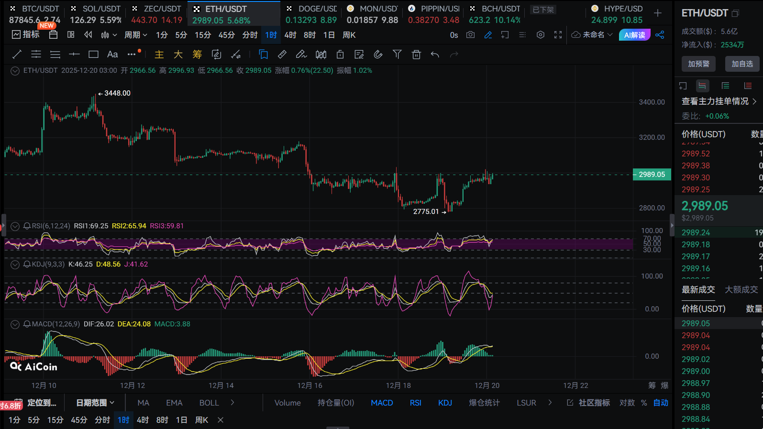Viewport: 763px width, 429px height.
Task: Switch to the 大额成交 tab
Action: (x=741, y=289)
